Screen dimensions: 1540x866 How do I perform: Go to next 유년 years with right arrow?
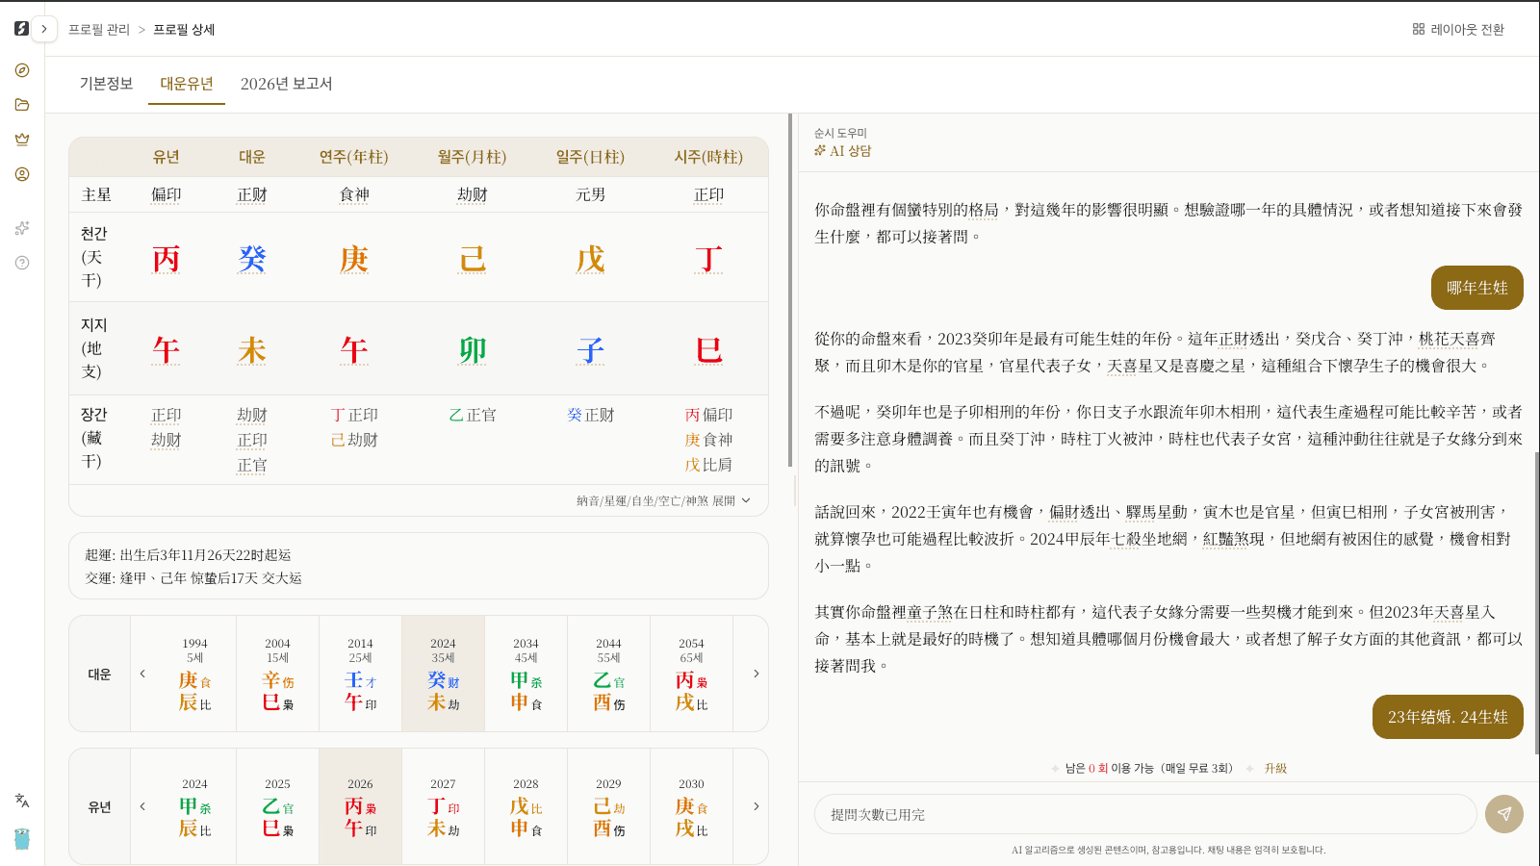point(756,806)
